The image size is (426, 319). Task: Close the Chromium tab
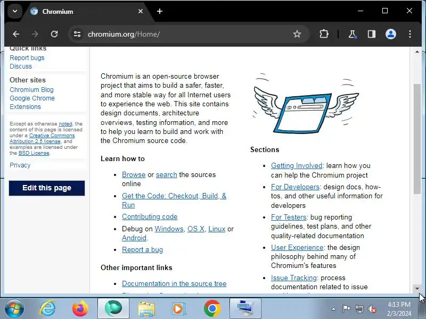point(141,11)
